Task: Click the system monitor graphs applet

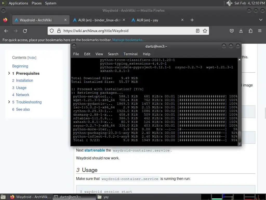Action: point(233,197)
